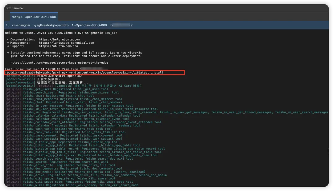Click the feishu_bitable_app_table_record registered log line
This screenshot has width=333, height=191.
(x=85, y=149)
